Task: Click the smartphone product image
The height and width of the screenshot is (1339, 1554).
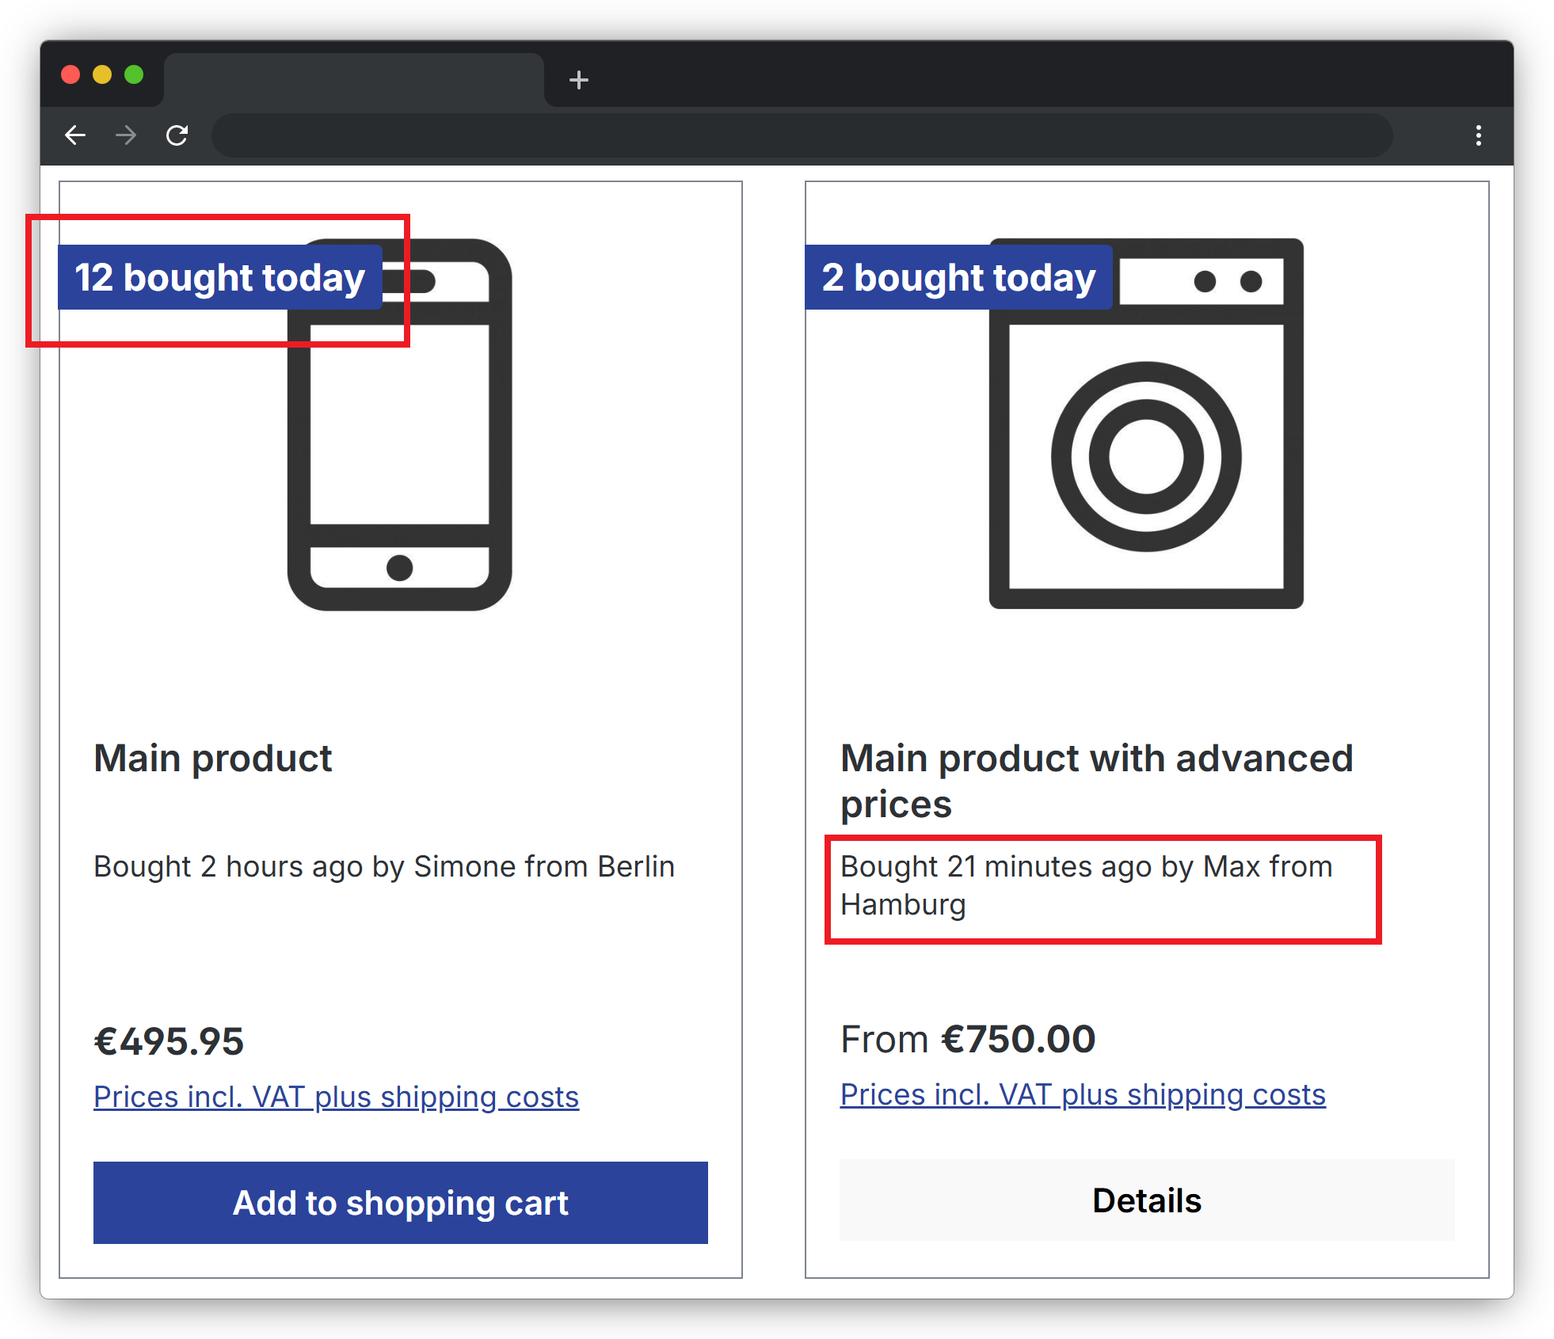Action: (x=400, y=424)
